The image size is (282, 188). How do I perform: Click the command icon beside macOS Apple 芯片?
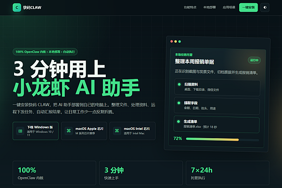pos(69,131)
